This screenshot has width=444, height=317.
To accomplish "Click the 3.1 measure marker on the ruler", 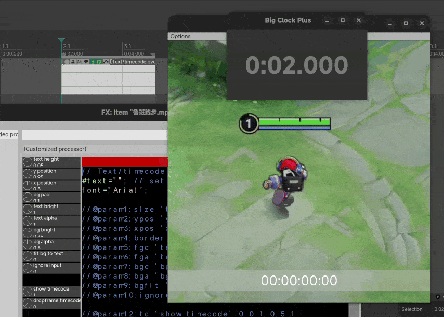I will click(127, 46).
